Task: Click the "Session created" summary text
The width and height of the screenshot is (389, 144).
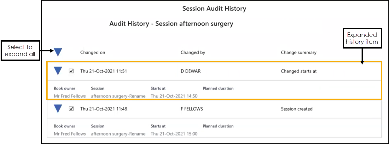Action: pyautogui.click(x=297, y=109)
